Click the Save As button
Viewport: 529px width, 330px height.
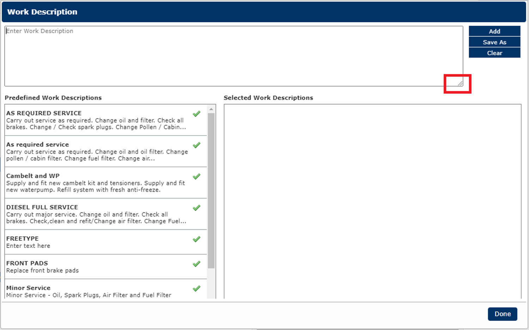tap(494, 42)
